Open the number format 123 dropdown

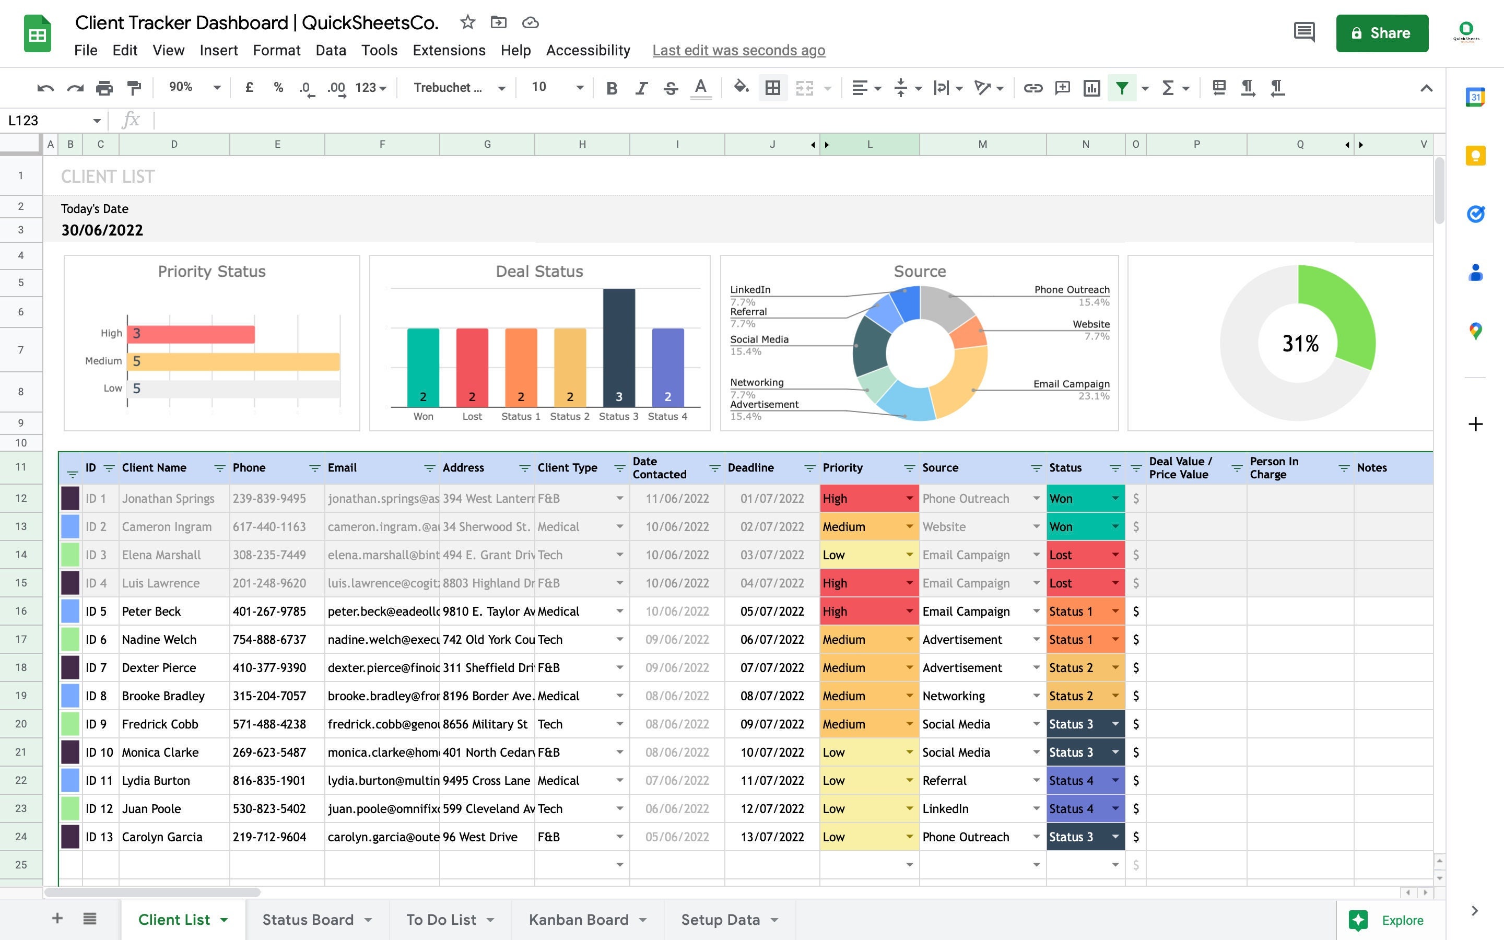coord(371,88)
